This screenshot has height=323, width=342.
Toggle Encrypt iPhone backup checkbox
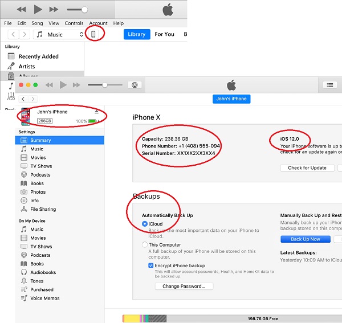[x=150, y=265]
